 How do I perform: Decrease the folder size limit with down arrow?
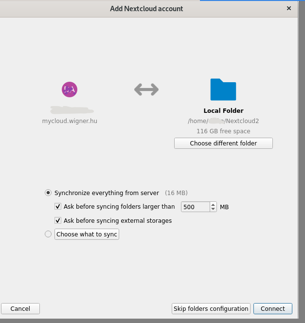tap(213, 209)
